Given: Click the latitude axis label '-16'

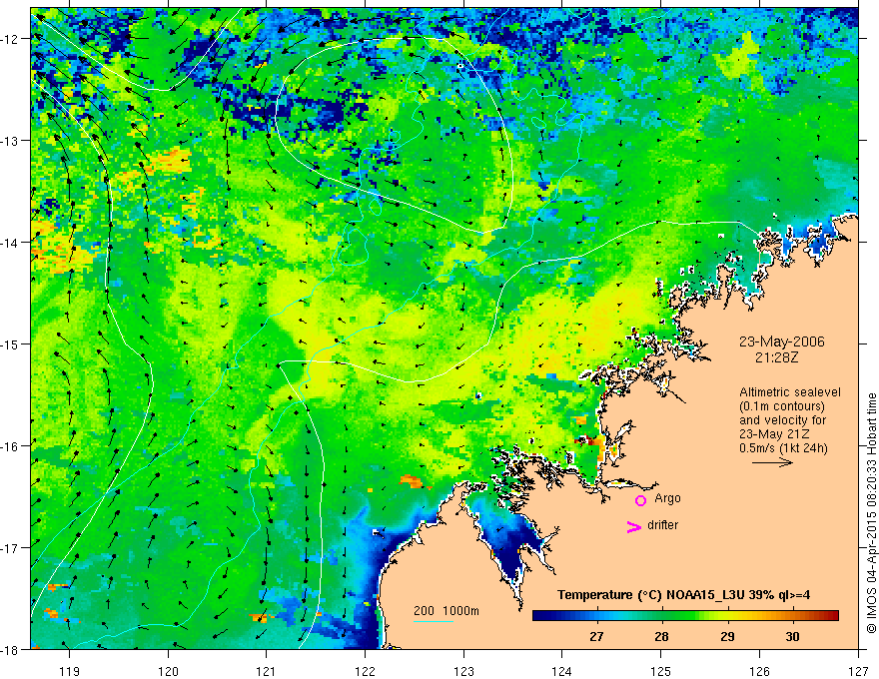Looking at the screenshot, I should pos(10,446).
